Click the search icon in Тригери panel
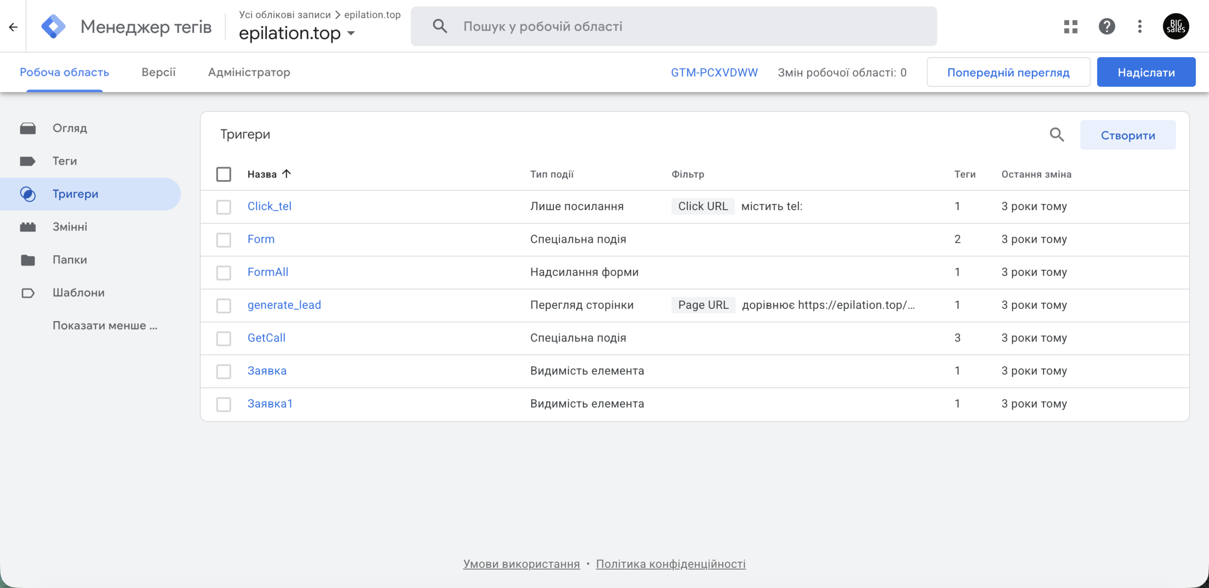The height and width of the screenshot is (588, 1209). (1056, 135)
